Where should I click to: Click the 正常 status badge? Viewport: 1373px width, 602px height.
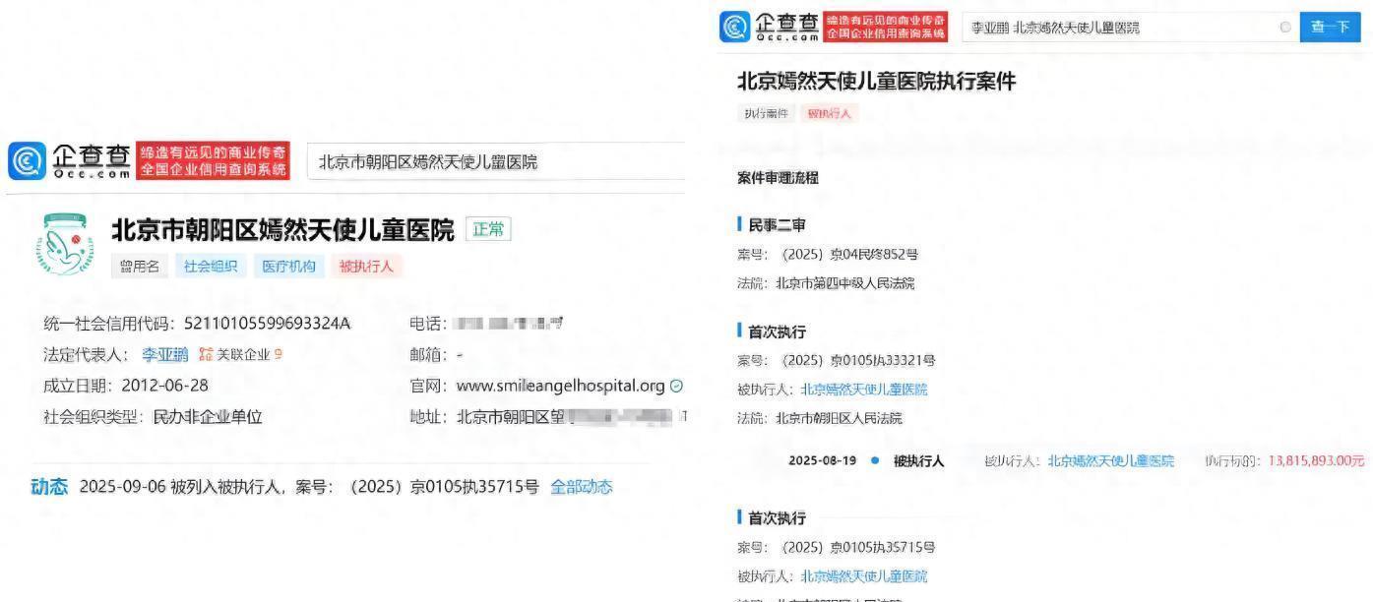(488, 230)
